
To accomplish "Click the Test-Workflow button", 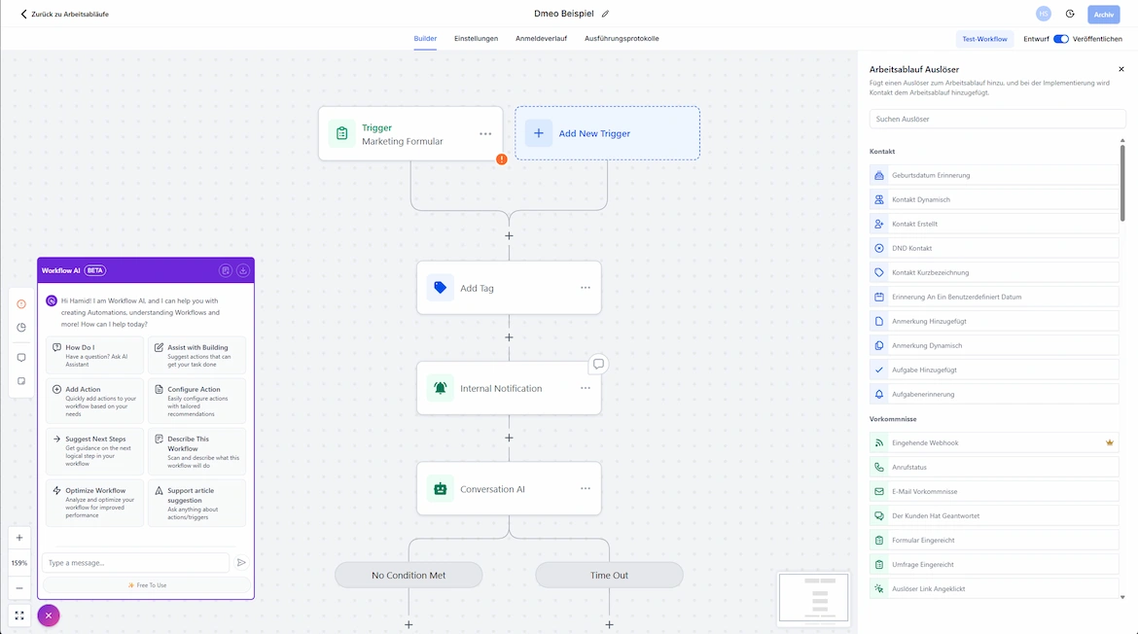I will (984, 39).
